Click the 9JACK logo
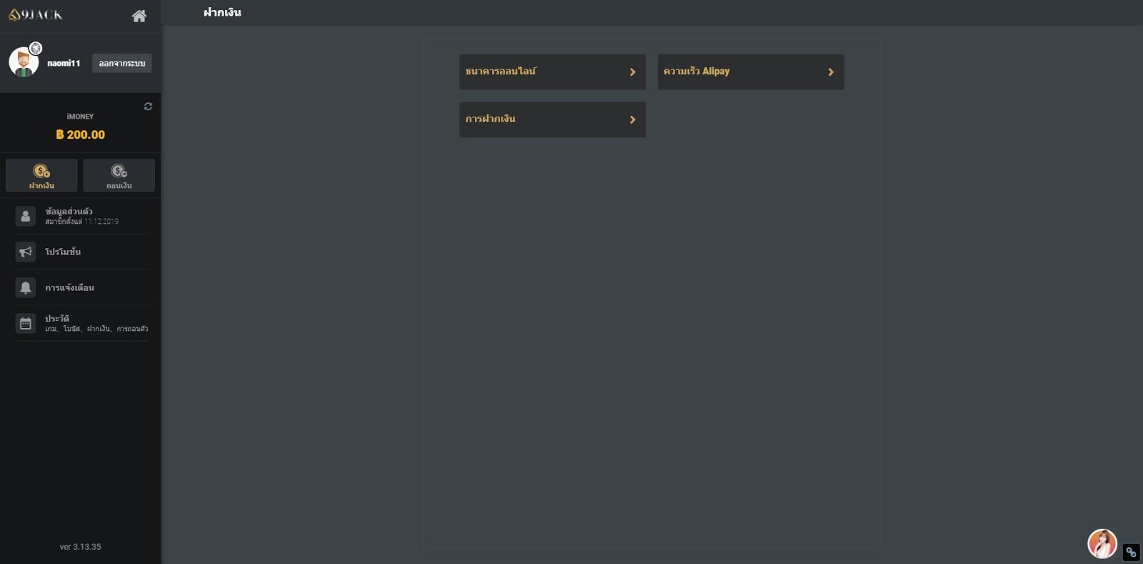The height and width of the screenshot is (564, 1143). 36,14
